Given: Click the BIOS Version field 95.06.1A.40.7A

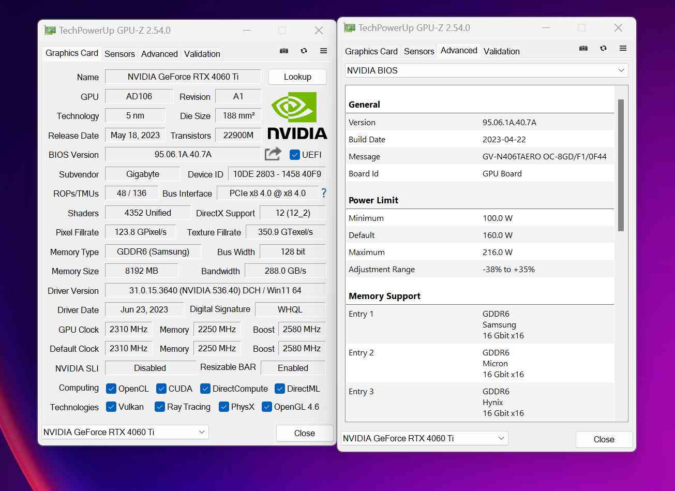Looking at the screenshot, I should [183, 154].
